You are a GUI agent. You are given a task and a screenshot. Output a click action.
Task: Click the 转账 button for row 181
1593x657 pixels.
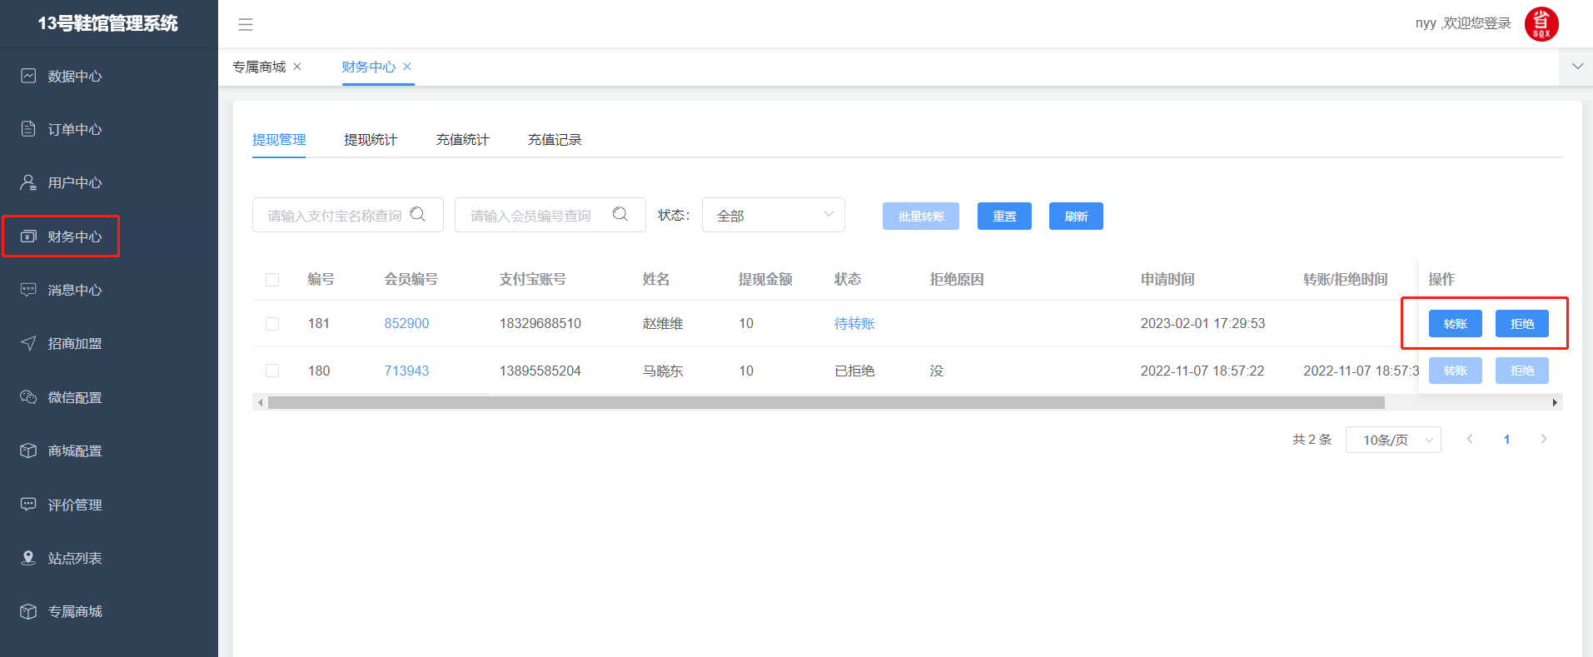tap(1455, 324)
